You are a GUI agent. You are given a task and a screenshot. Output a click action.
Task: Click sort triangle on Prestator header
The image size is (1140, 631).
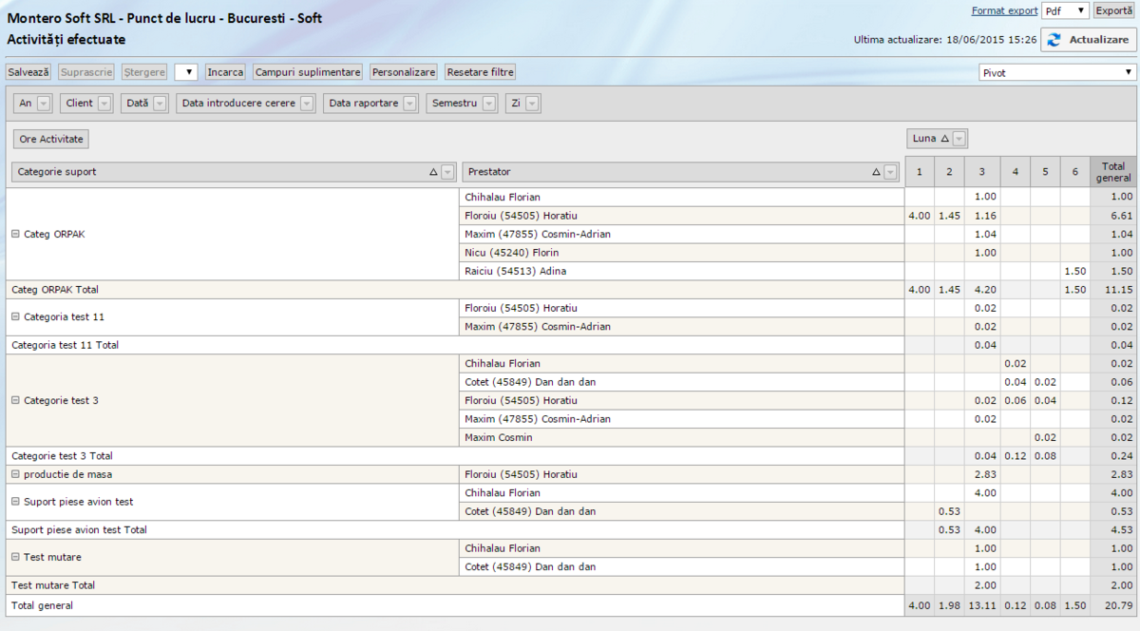tap(876, 172)
